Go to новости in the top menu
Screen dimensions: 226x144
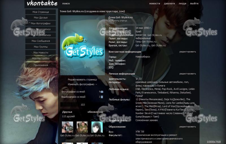[x=155, y=3]
